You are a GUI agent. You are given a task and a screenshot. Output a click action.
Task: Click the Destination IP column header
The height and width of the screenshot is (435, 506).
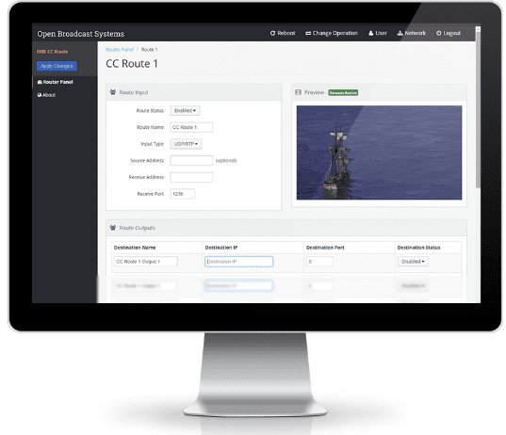click(x=221, y=248)
